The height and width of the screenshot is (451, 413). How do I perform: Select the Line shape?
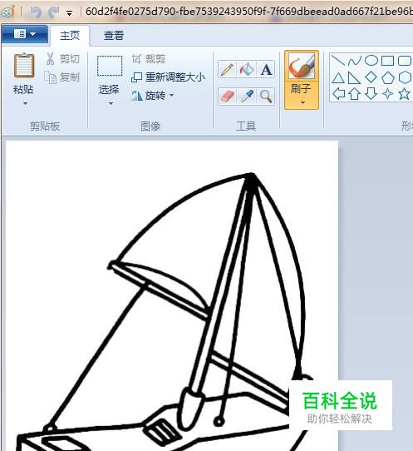(338, 61)
